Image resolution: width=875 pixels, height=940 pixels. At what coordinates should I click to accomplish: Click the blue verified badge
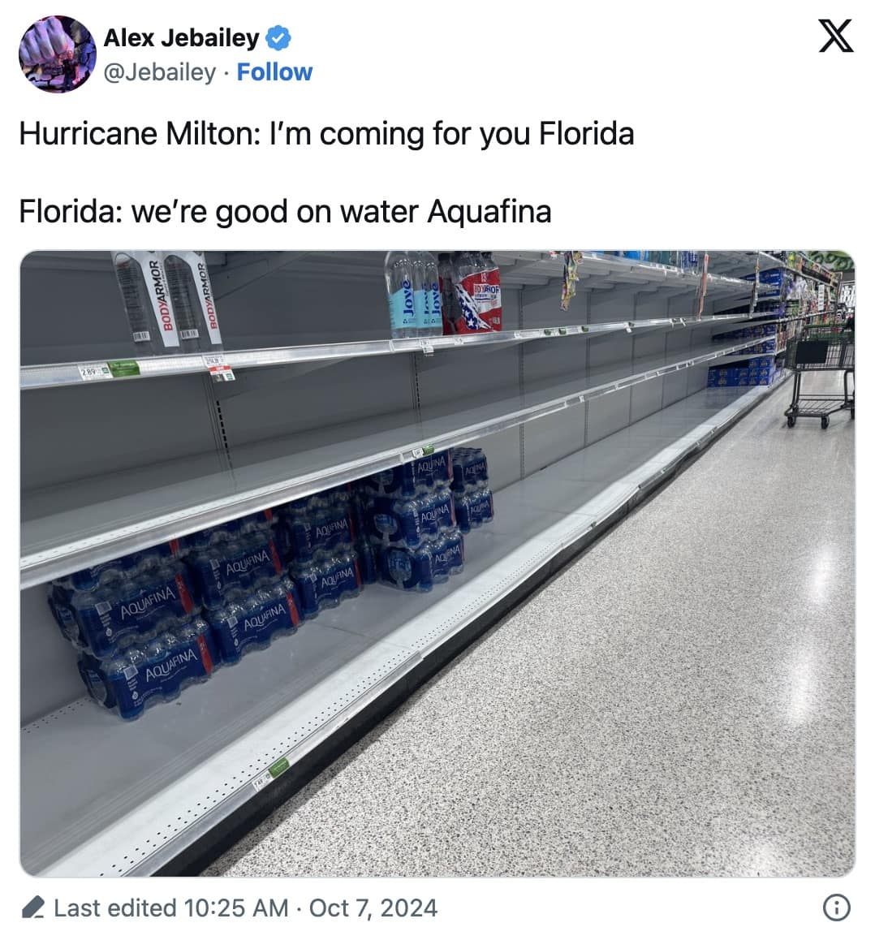279,37
